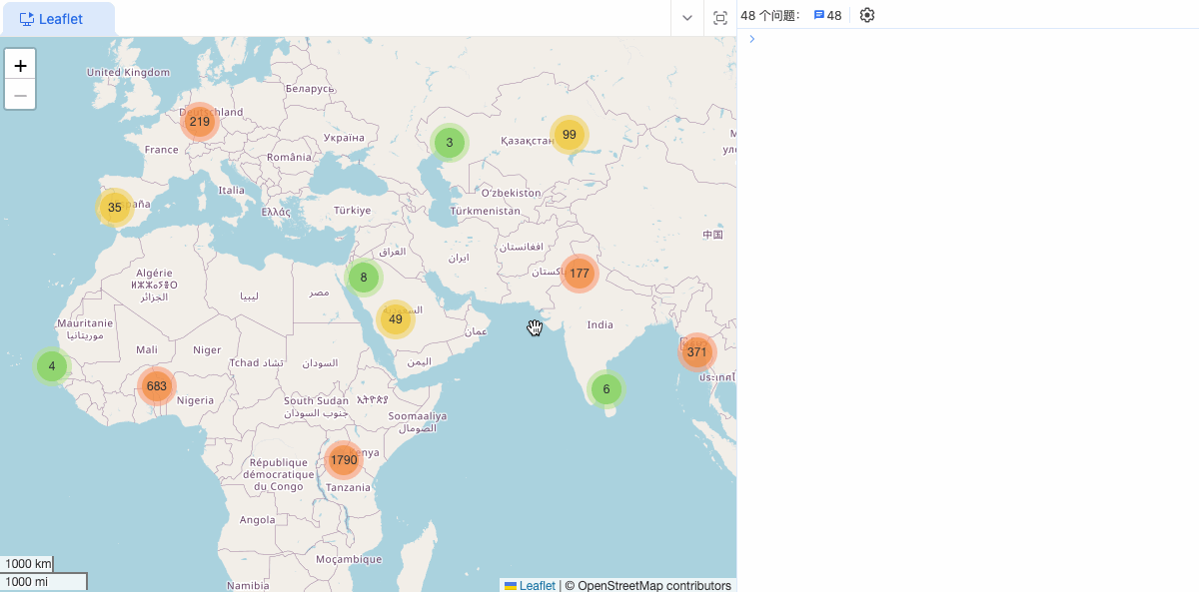Screen dimensions: 1199x592
Task: Open the 48 issues message badge
Action: tap(827, 15)
